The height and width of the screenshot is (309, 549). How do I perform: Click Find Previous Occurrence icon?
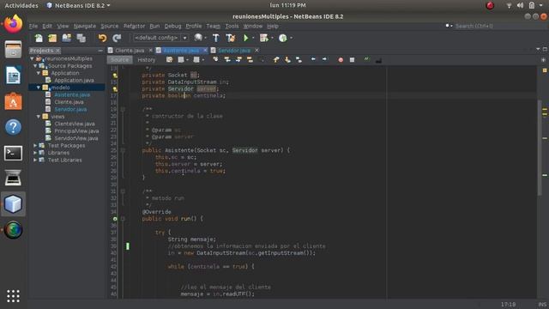pos(227,60)
